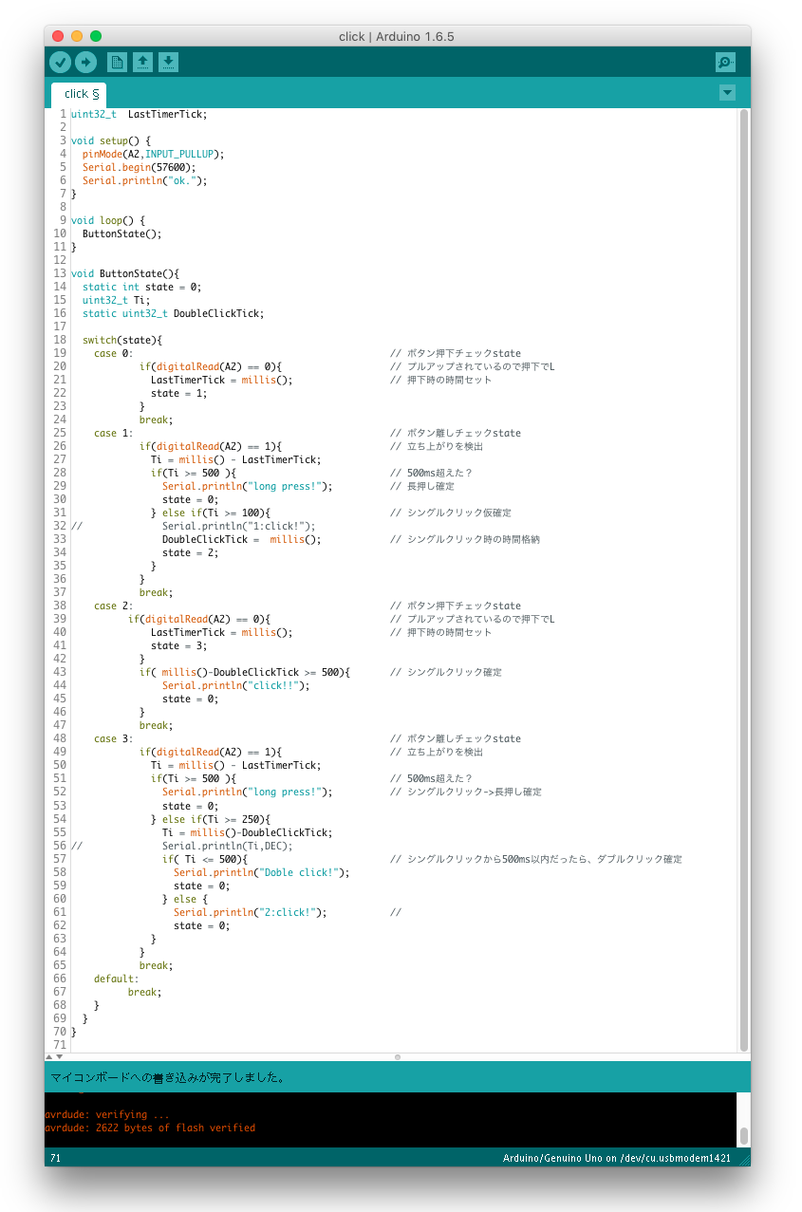Click board info 'Arduino/Genuino Uno on /dev/cu.usbmodem1421'
The width and height of the screenshot is (802, 1212).
click(x=617, y=1158)
